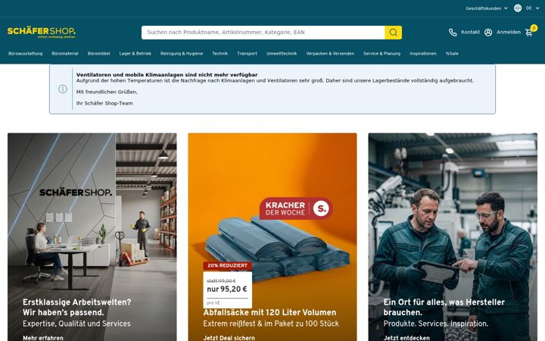Click the 20% Reduziert label
The height and width of the screenshot is (341, 545).
click(x=228, y=266)
